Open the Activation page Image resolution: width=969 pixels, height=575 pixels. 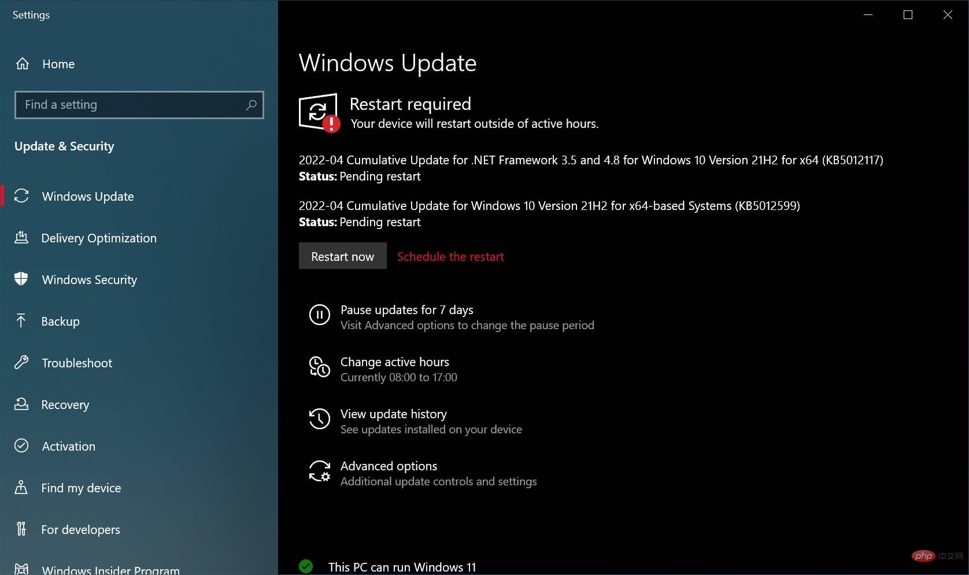[x=139, y=446]
